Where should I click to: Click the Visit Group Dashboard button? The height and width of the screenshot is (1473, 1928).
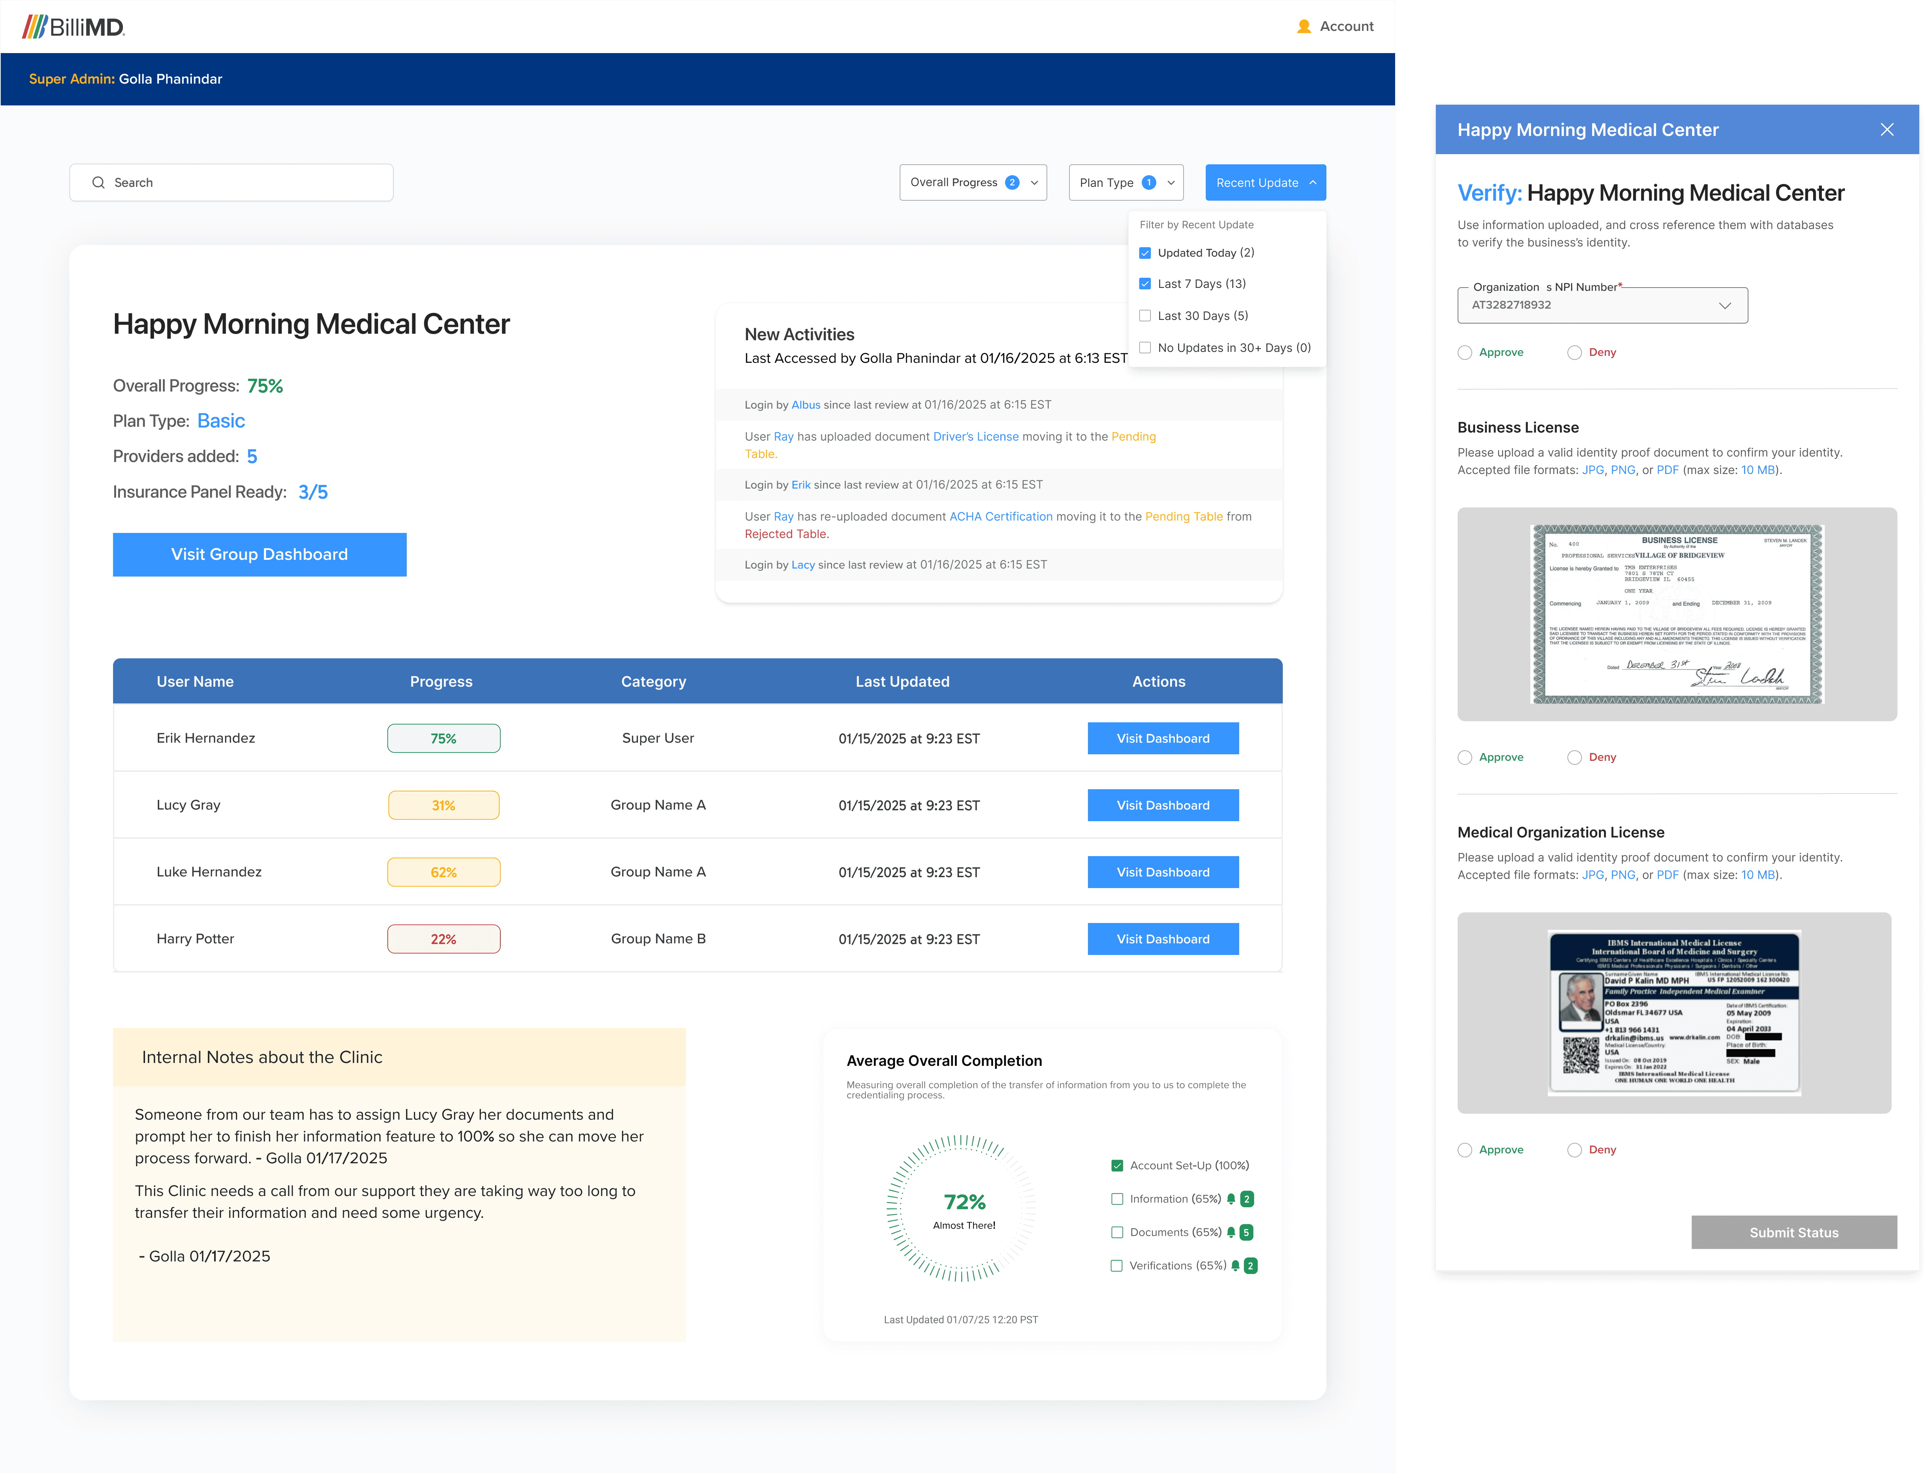[260, 554]
